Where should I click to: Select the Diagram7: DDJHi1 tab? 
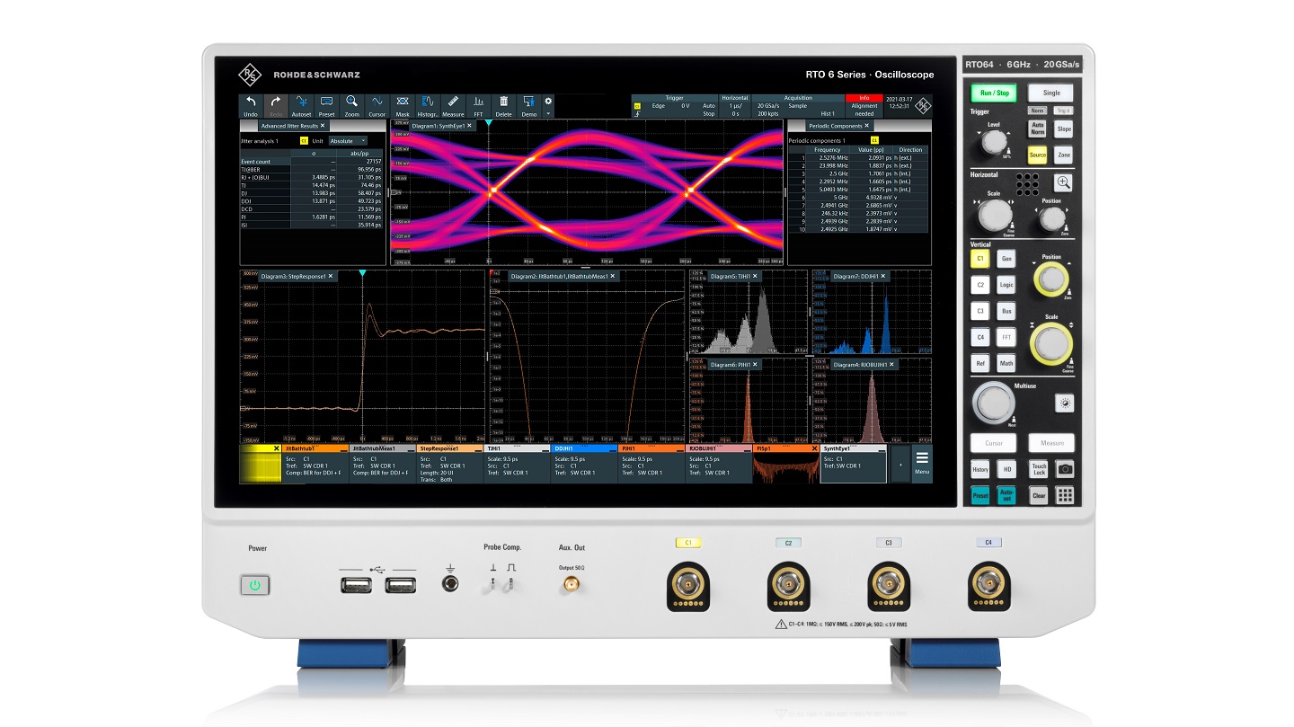(858, 277)
